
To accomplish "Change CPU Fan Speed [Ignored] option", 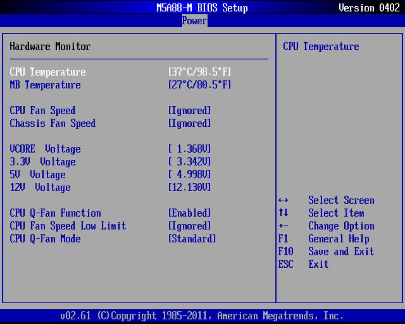I will pyautogui.click(x=189, y=111).
